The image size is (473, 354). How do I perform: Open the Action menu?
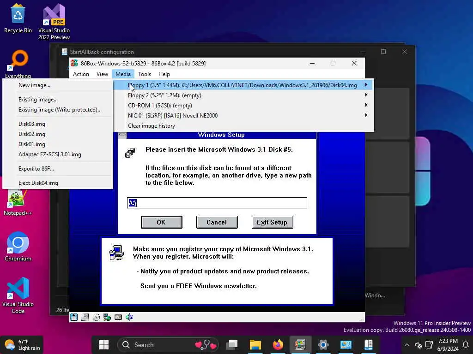click(x=81, y=74)
